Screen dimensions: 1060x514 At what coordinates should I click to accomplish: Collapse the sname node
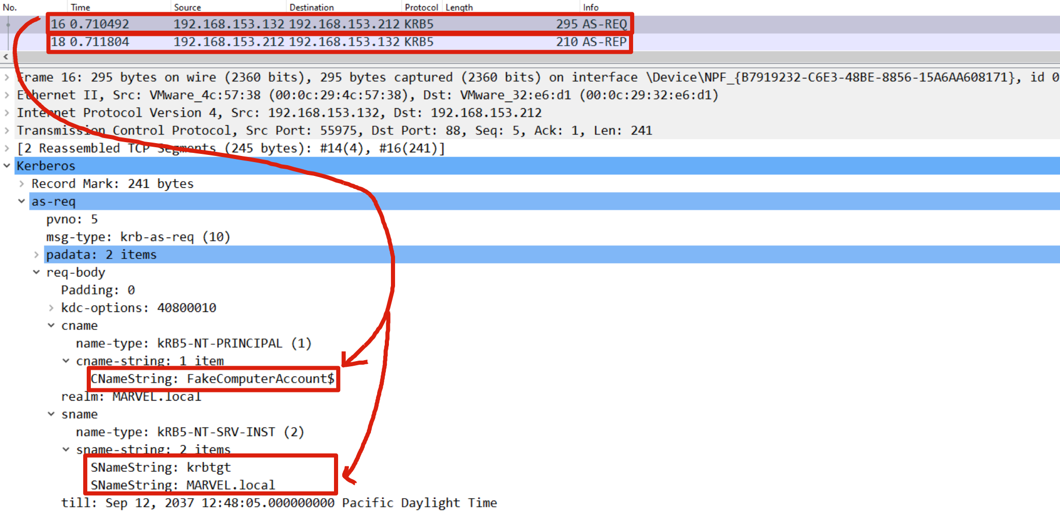click(51, 414)
